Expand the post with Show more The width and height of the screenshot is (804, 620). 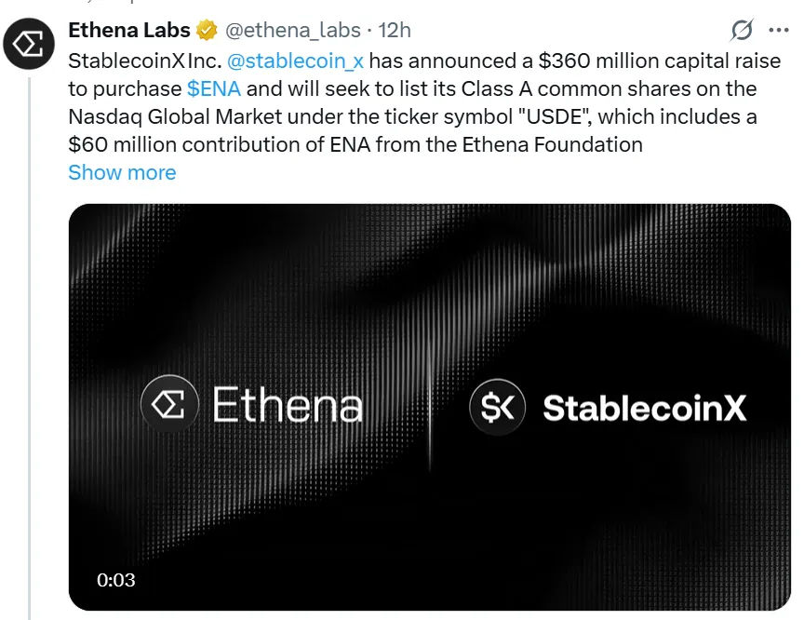122,172
